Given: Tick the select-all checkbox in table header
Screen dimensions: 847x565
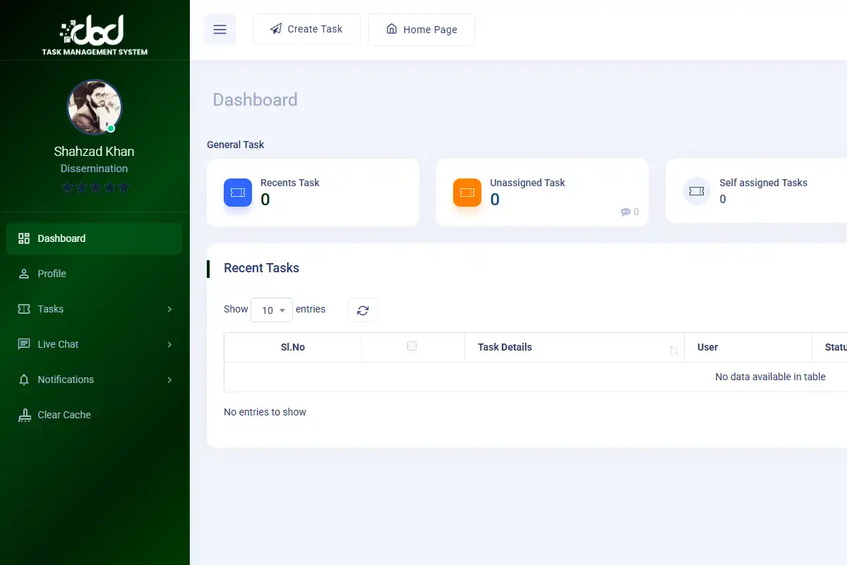Looking at the screenshot, I should click(x=412, y=346).
